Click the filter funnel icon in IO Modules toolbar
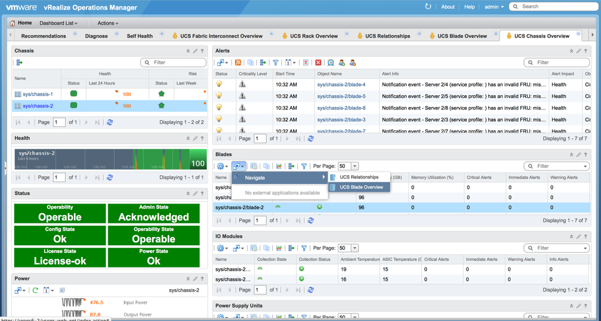Image resolution: width=601 pixels, height=321 pixels. pos(304,248)
